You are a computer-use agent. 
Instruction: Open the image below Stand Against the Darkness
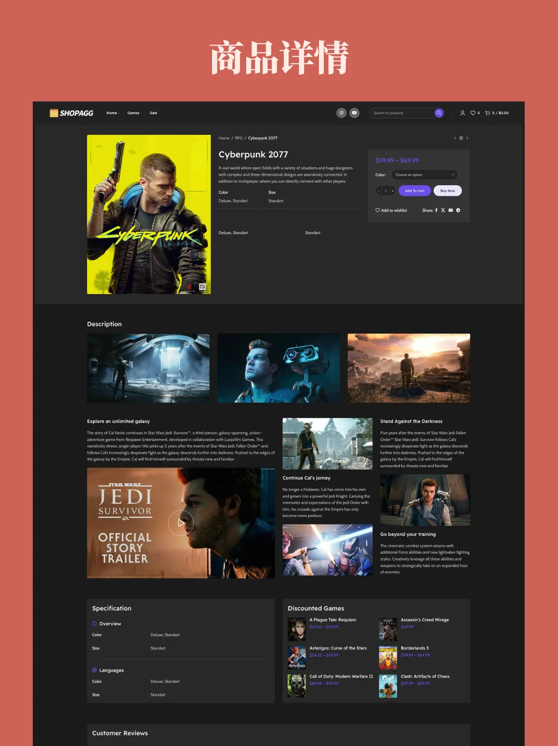pyautogui.click(x=425, y=500)
